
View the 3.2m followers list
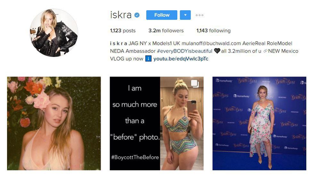pyautogui.click(x=166, y=31)
